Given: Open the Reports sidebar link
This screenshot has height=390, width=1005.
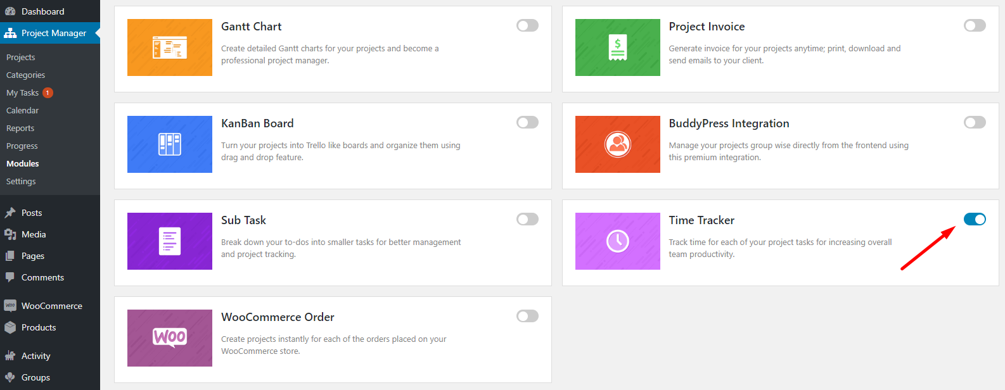Looking at the screenshot, I should 20,128.
